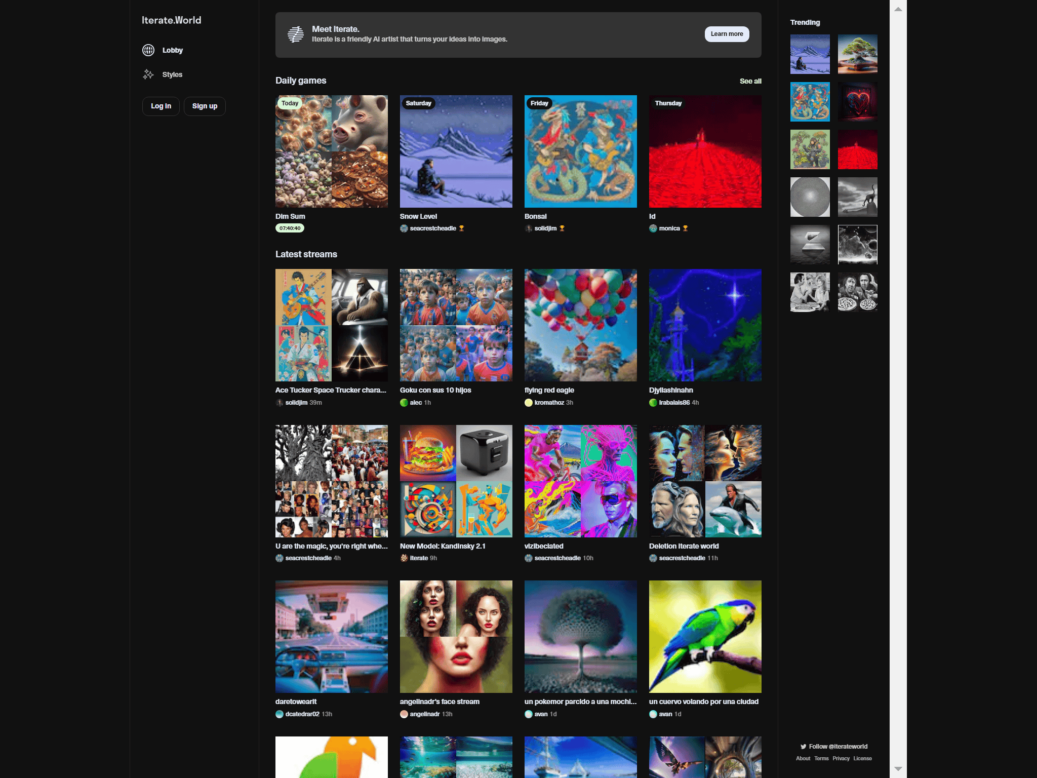Open trending neon heart thumbnail

[858, 102]
